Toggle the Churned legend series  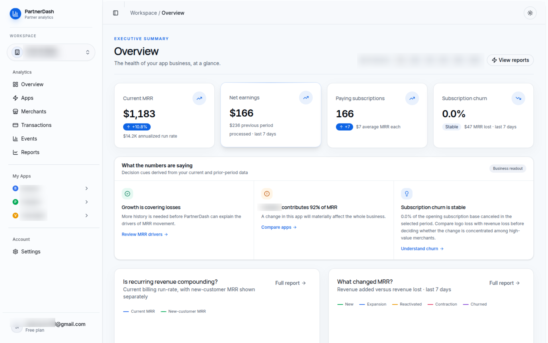475,304
